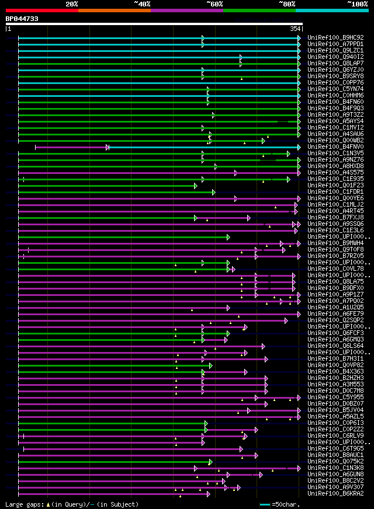This screenshot has width=374, height=509.
Task: Select the UniRef100_C1N3V5 label
Action: 335,153
